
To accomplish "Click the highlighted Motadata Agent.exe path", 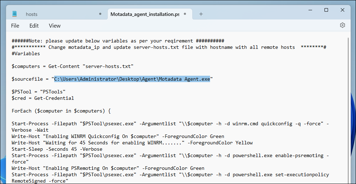I will click(132, 79).
